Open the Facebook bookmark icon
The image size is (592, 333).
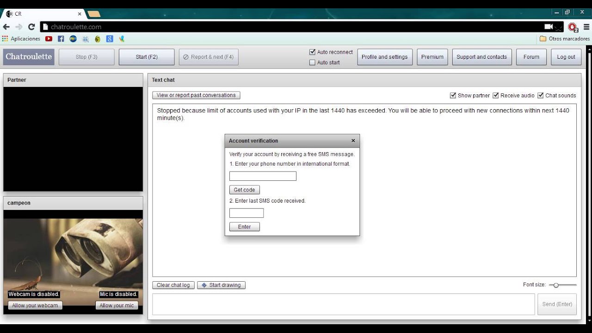coord(61,39)
